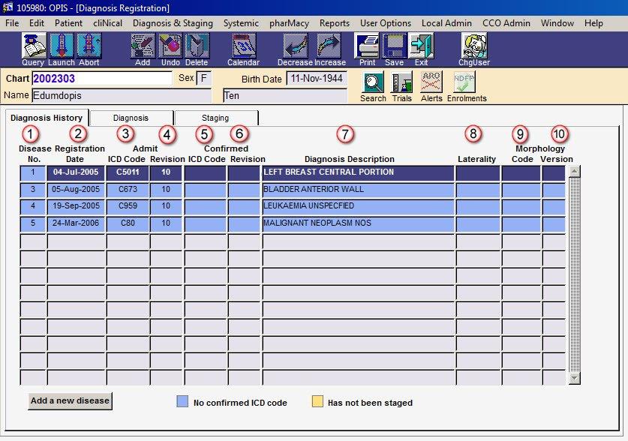Switch to the Staging tab
The width and height of the screenshot is (628, 441).
tap(215, 118)
